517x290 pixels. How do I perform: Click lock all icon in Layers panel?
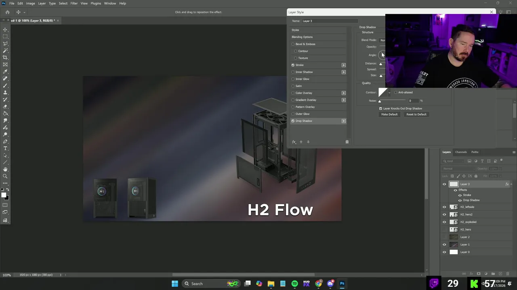point(476,176)
